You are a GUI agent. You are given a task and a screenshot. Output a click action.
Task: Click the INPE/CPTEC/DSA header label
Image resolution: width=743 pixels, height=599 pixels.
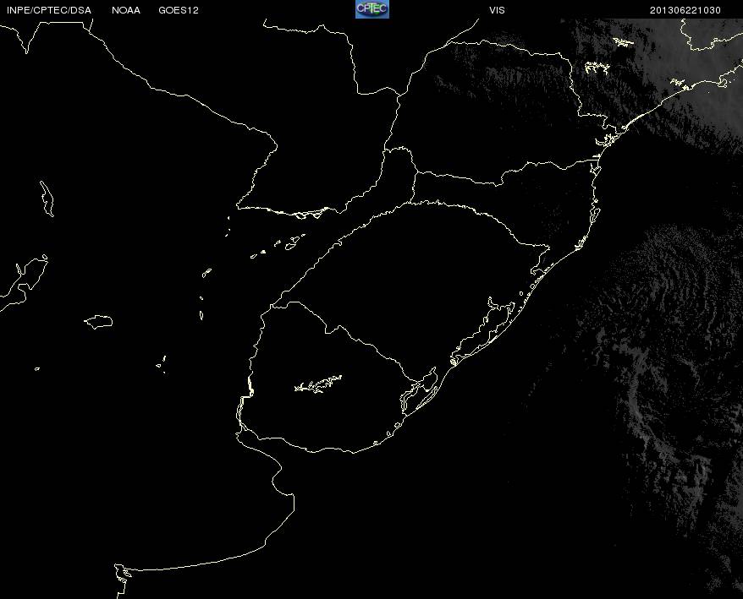pos(48,10)
